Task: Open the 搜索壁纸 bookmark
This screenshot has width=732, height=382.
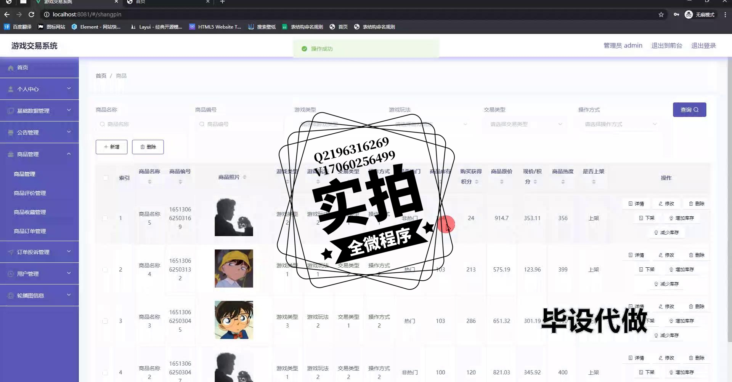Action: click(262, 27)
